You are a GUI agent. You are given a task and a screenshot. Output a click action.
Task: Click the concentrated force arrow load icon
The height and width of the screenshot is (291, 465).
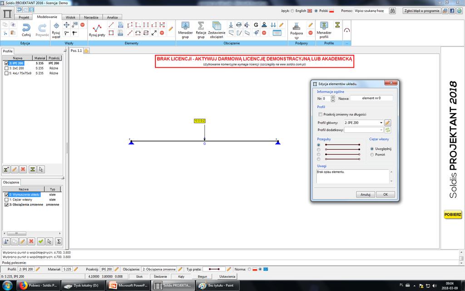pos(231,25)
